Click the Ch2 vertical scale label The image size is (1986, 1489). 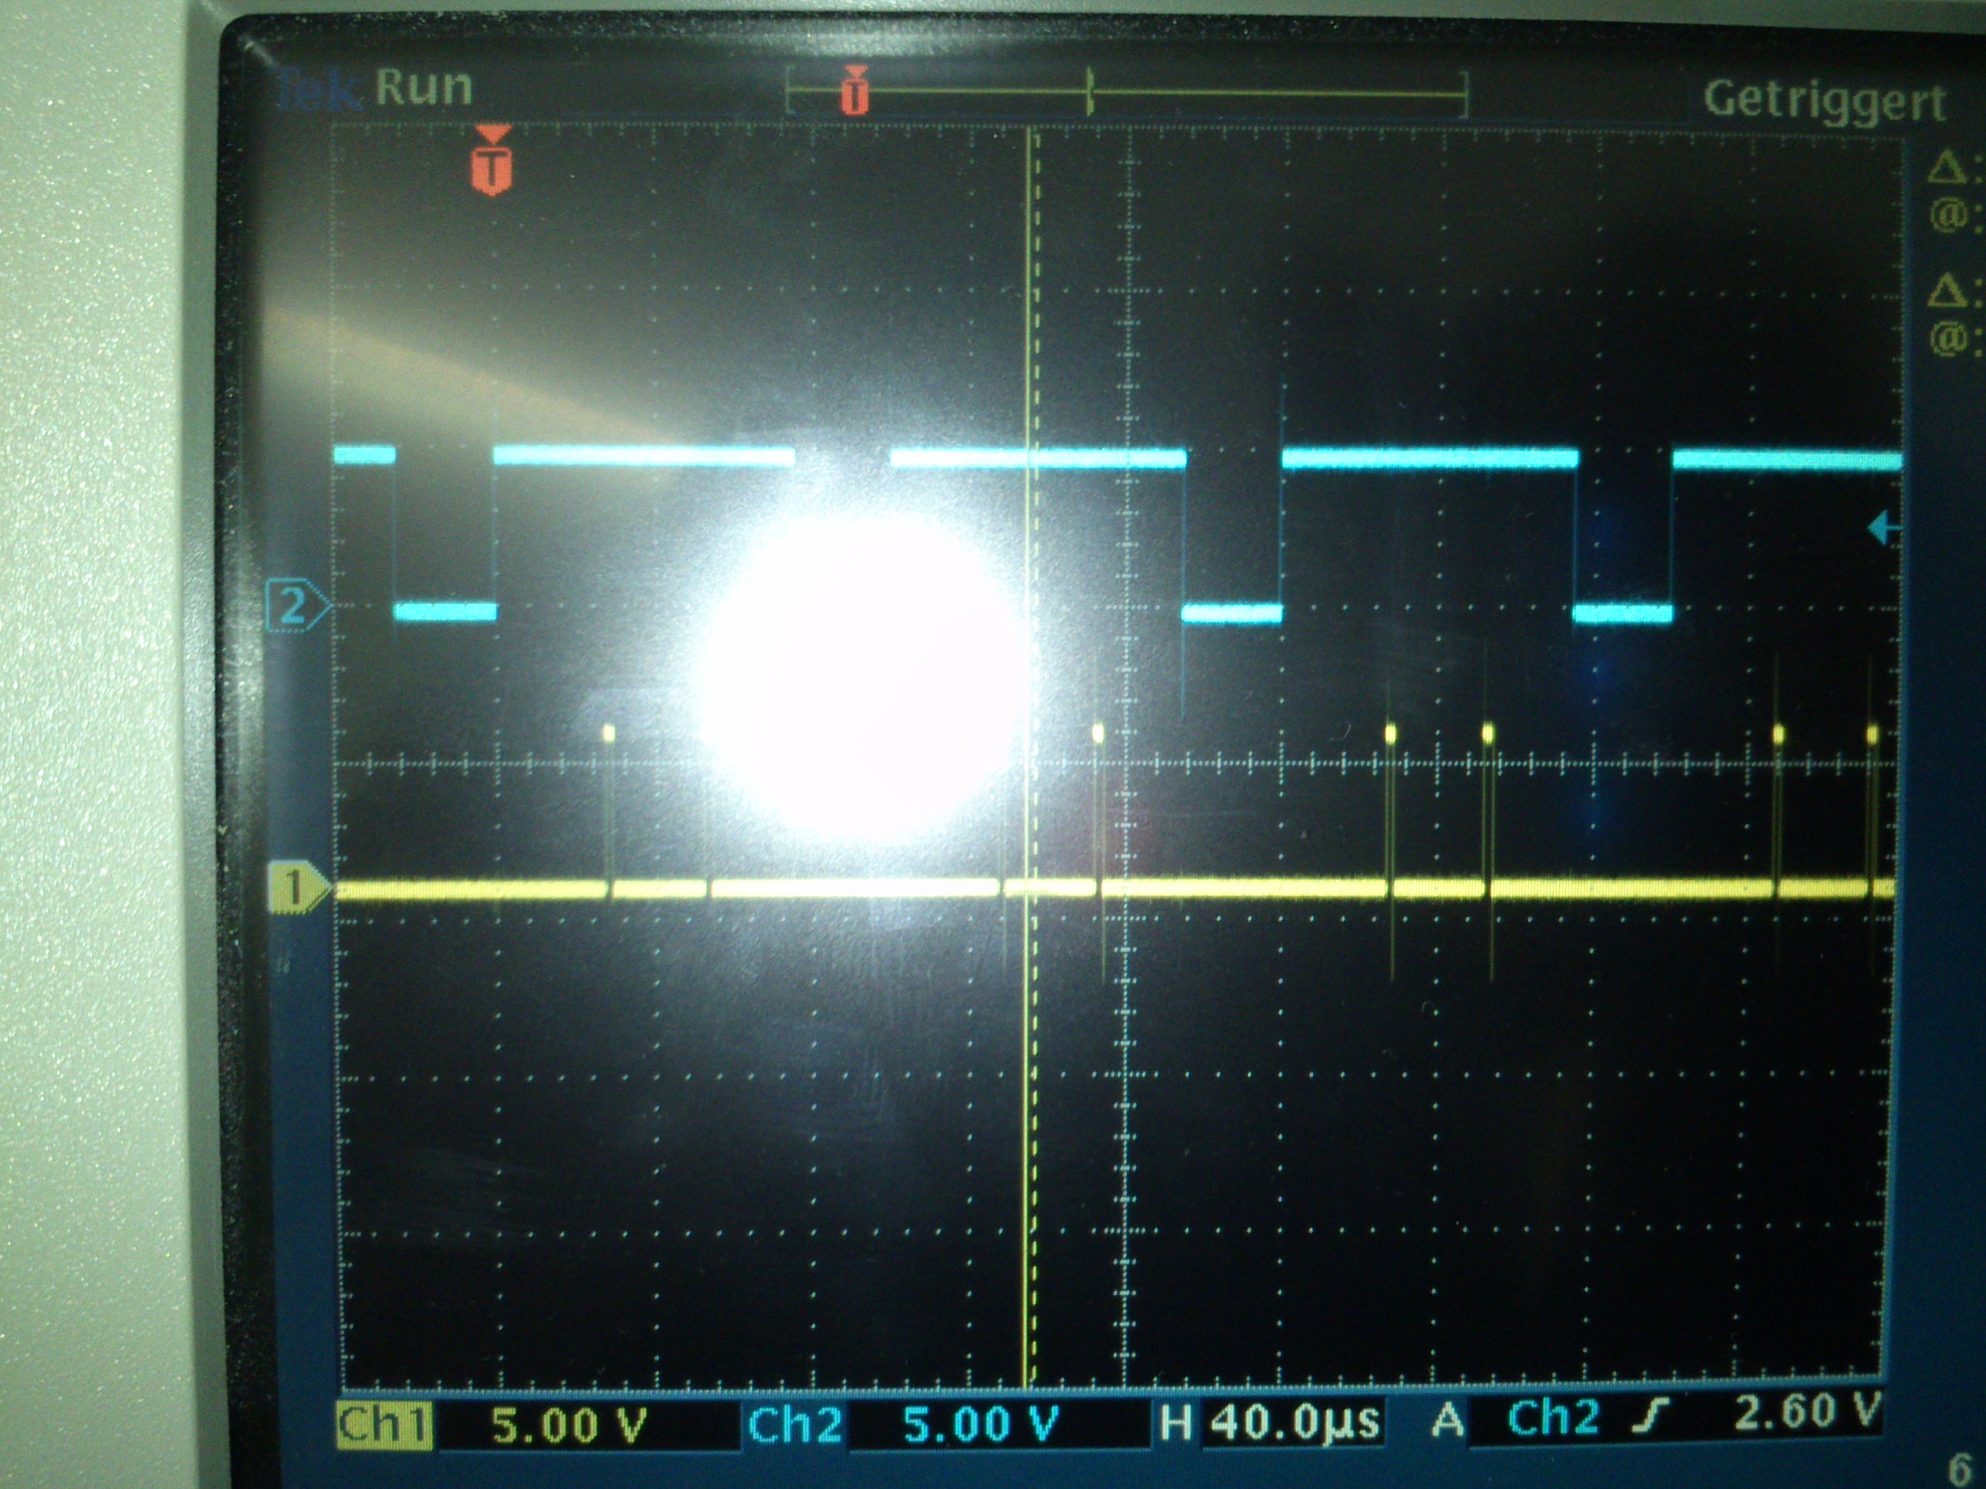[795, 1425]
